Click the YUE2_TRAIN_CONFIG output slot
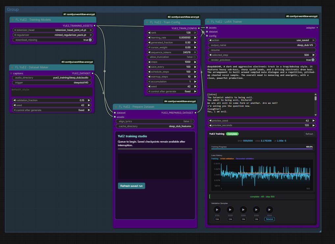 [199, 28]
